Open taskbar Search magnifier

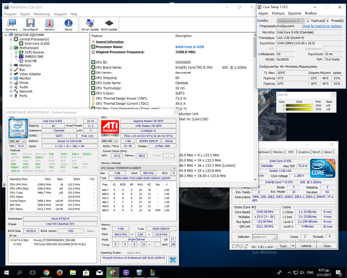coord(20,273)
